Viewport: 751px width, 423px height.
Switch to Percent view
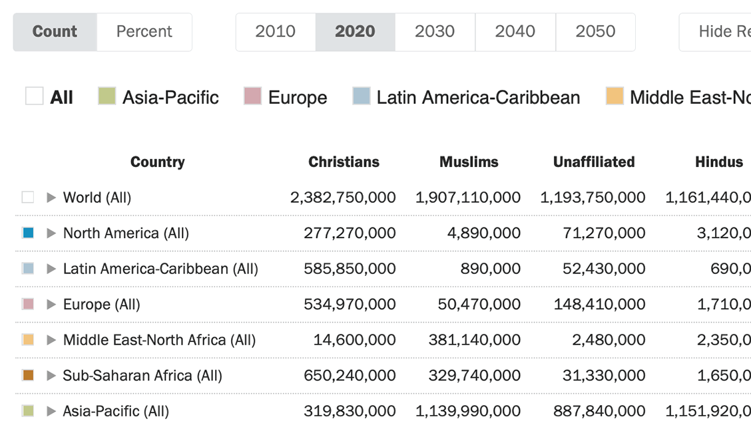pos(144,31)
